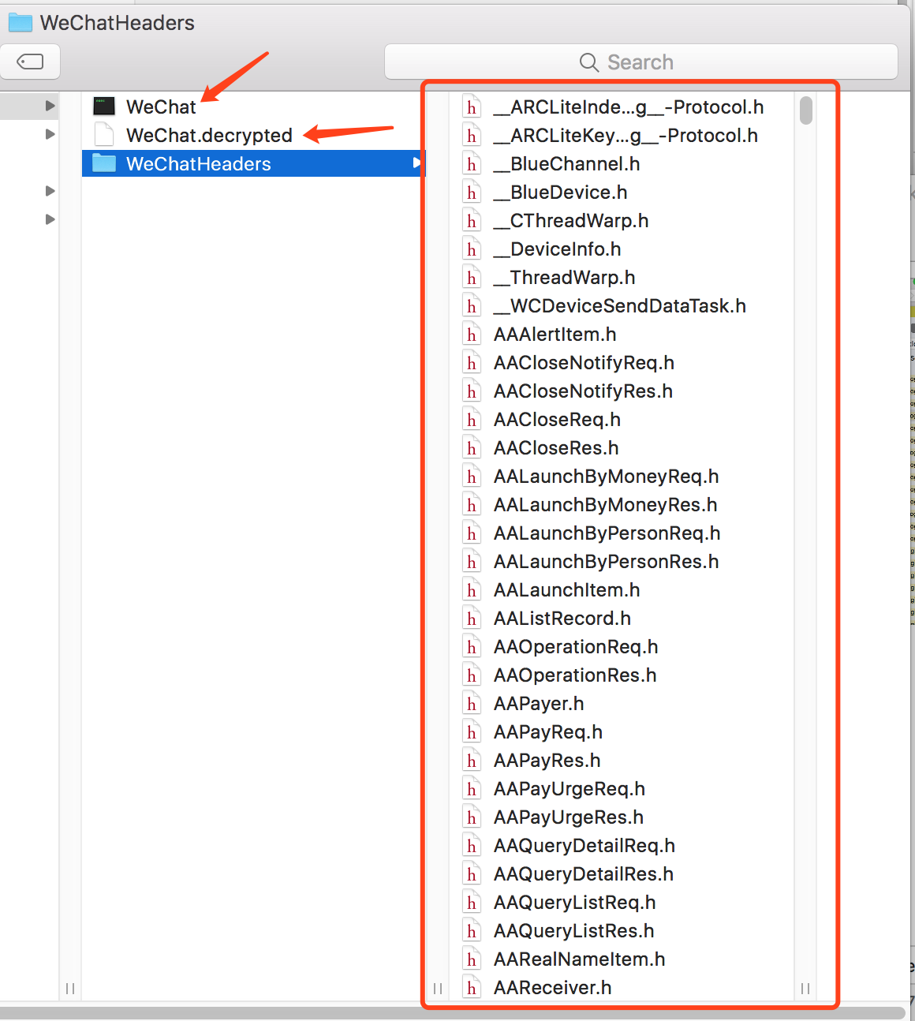Viewport: 915px width, 1021px height.
Task: Select file name AAQueryListReq.h
Action: point(575,903)
